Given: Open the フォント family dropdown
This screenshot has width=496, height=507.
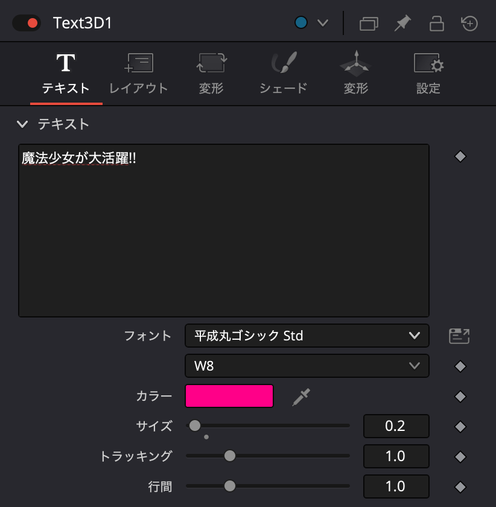Looking at the screenshot, I should 307,336.
